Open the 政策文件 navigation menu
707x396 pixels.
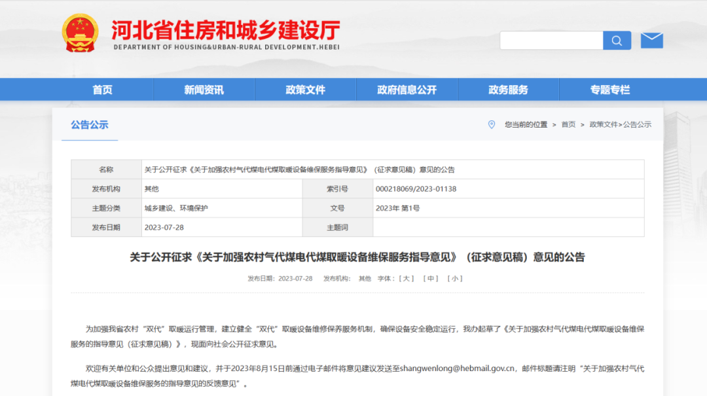305,90
